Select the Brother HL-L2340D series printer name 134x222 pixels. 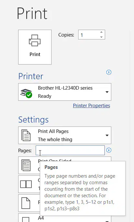click(65, 88)
